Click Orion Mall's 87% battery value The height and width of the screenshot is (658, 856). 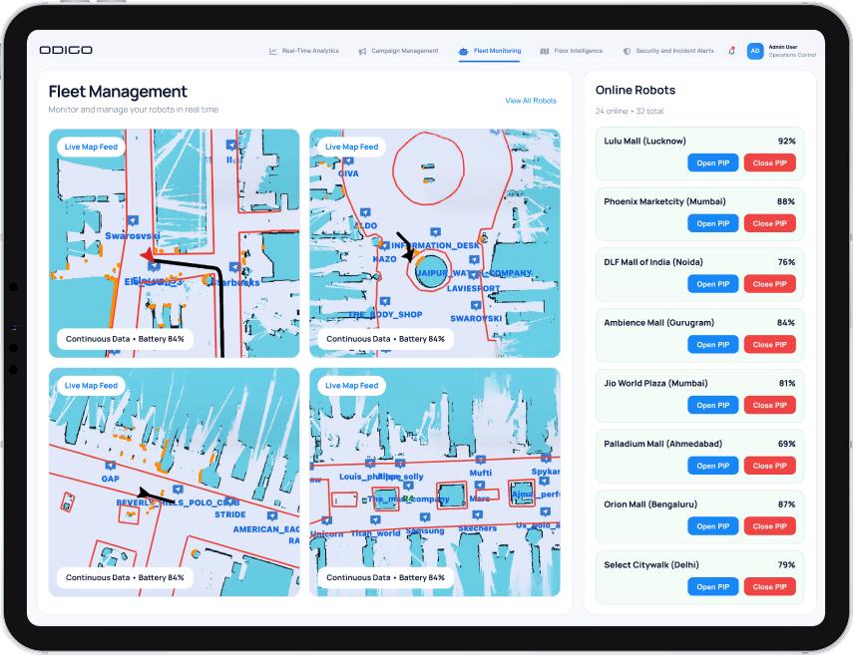[789, 504]
